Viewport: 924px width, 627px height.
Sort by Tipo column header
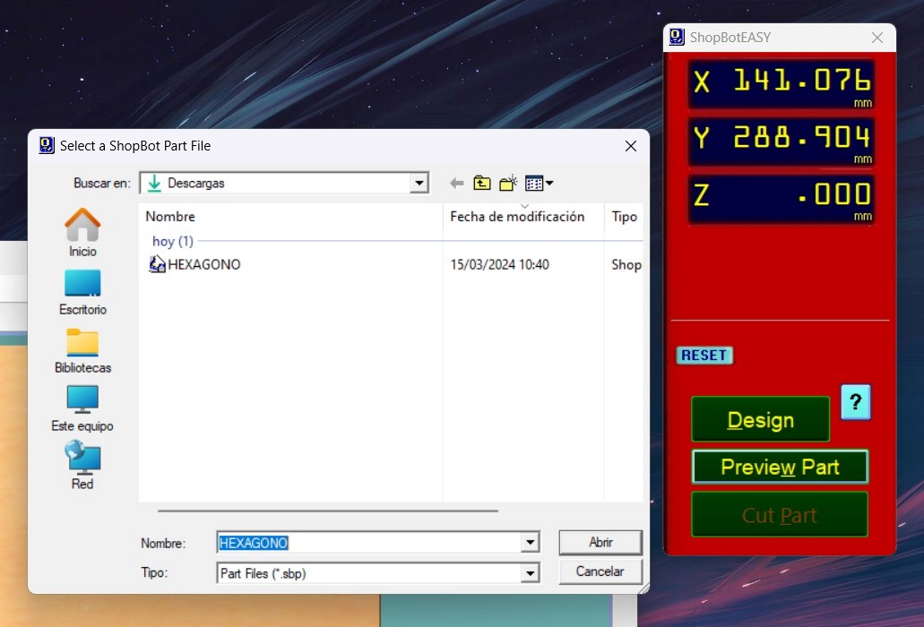tap(624, 217)
